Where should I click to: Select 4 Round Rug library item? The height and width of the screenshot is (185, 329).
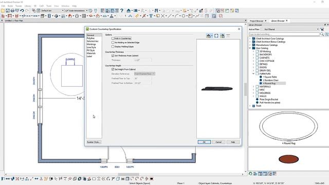[x=269, y=83]
